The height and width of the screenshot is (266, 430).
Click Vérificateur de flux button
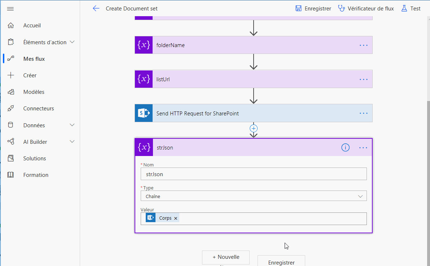pyautogui.click(x=366, y=9)
